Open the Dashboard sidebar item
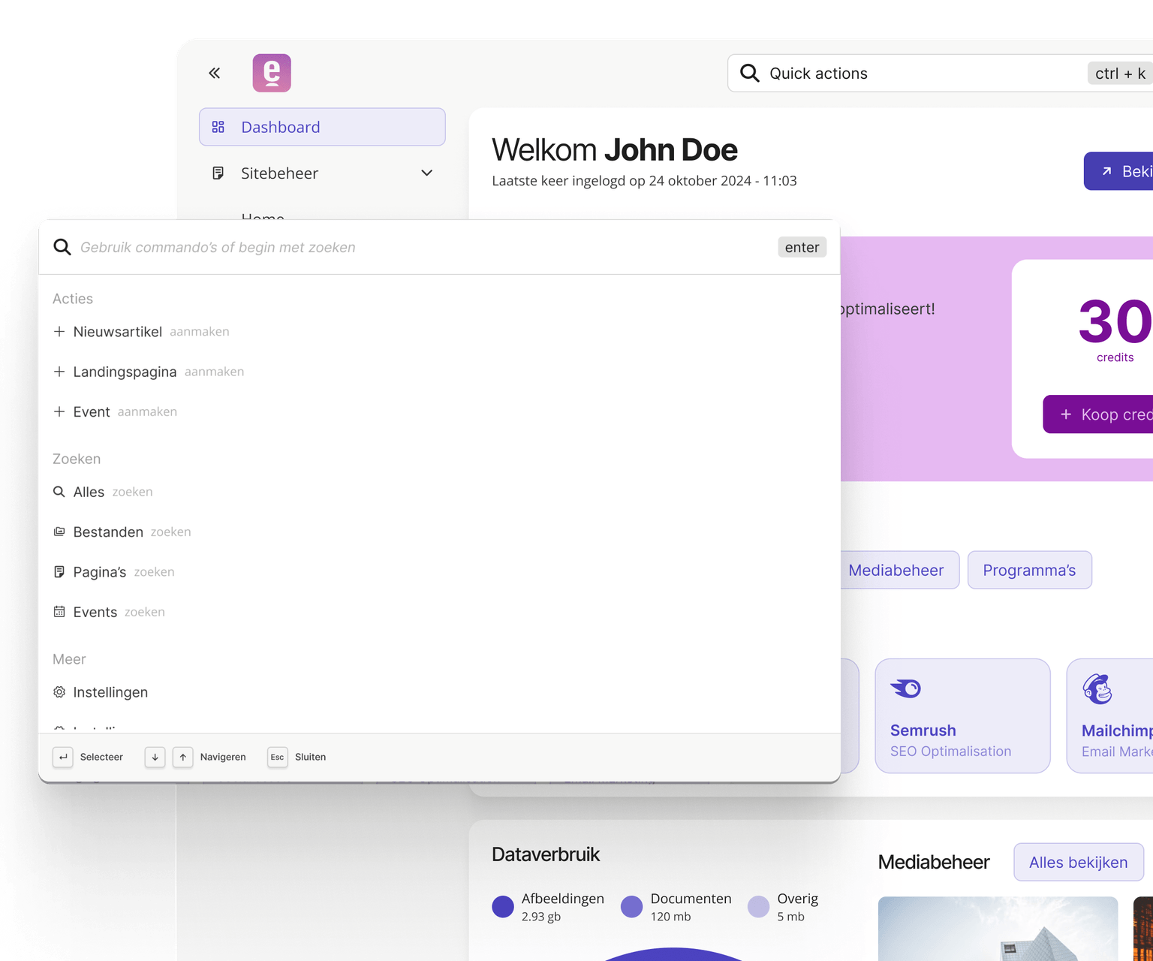The image size is (1153, 961). (322, 127)
